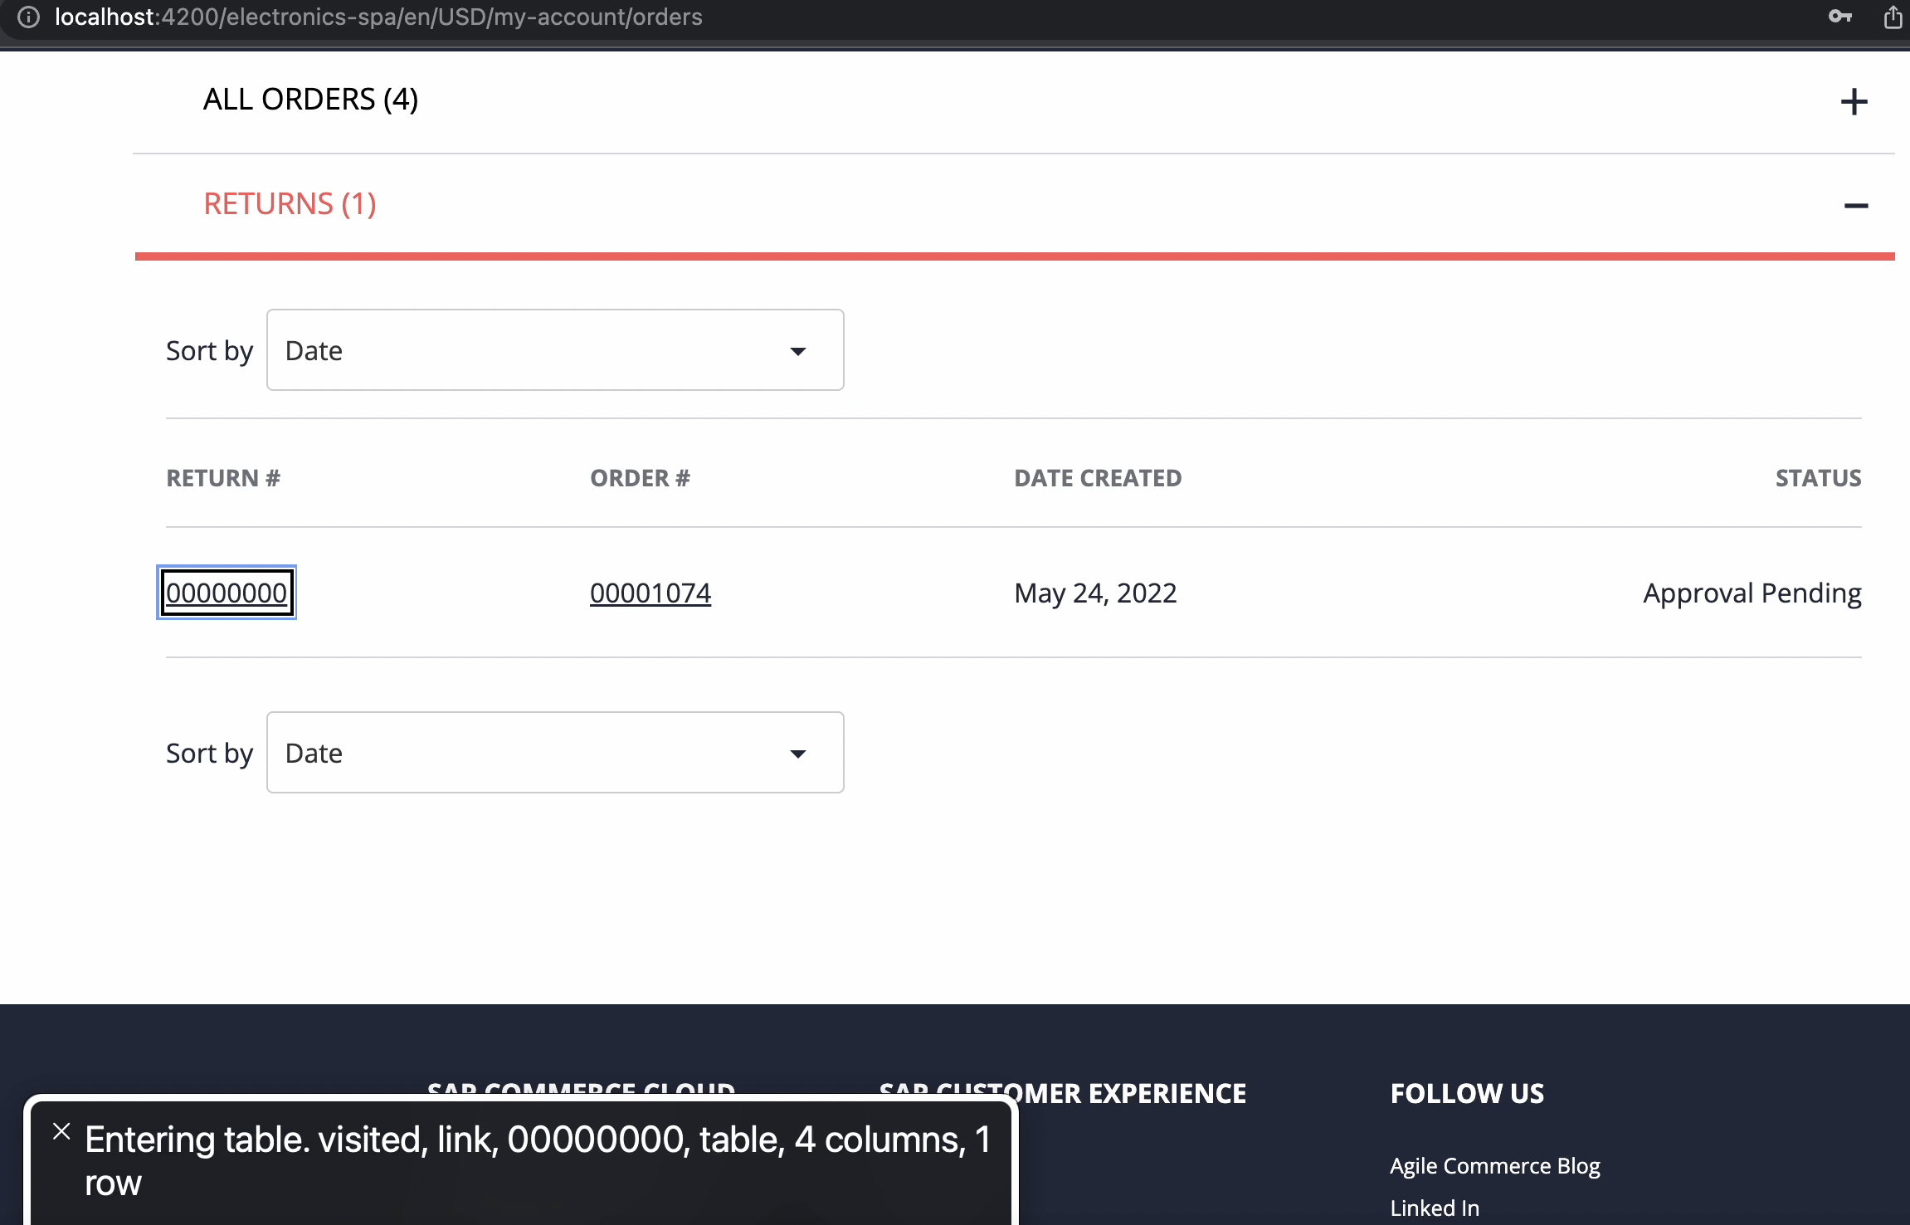Image resolution: width=1910 pixels, height=1225 pixels.
Task: Collapse the Returns section minus icon
Action: pos(1855,206)
